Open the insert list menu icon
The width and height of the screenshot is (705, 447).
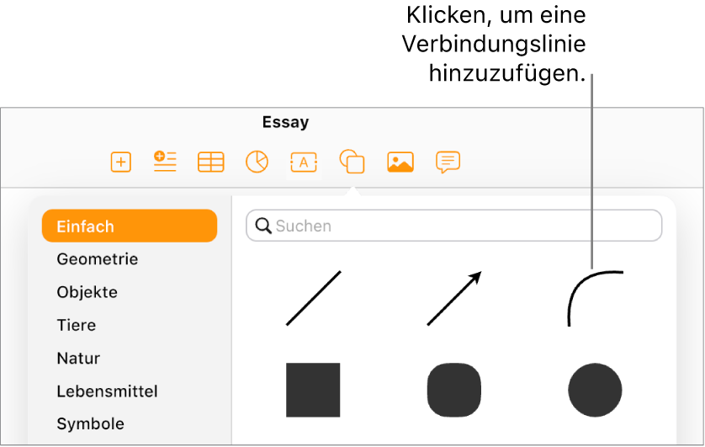165,162
